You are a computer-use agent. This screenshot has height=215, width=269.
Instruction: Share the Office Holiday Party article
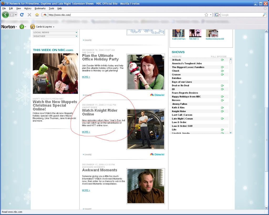[x=87, y=95]
